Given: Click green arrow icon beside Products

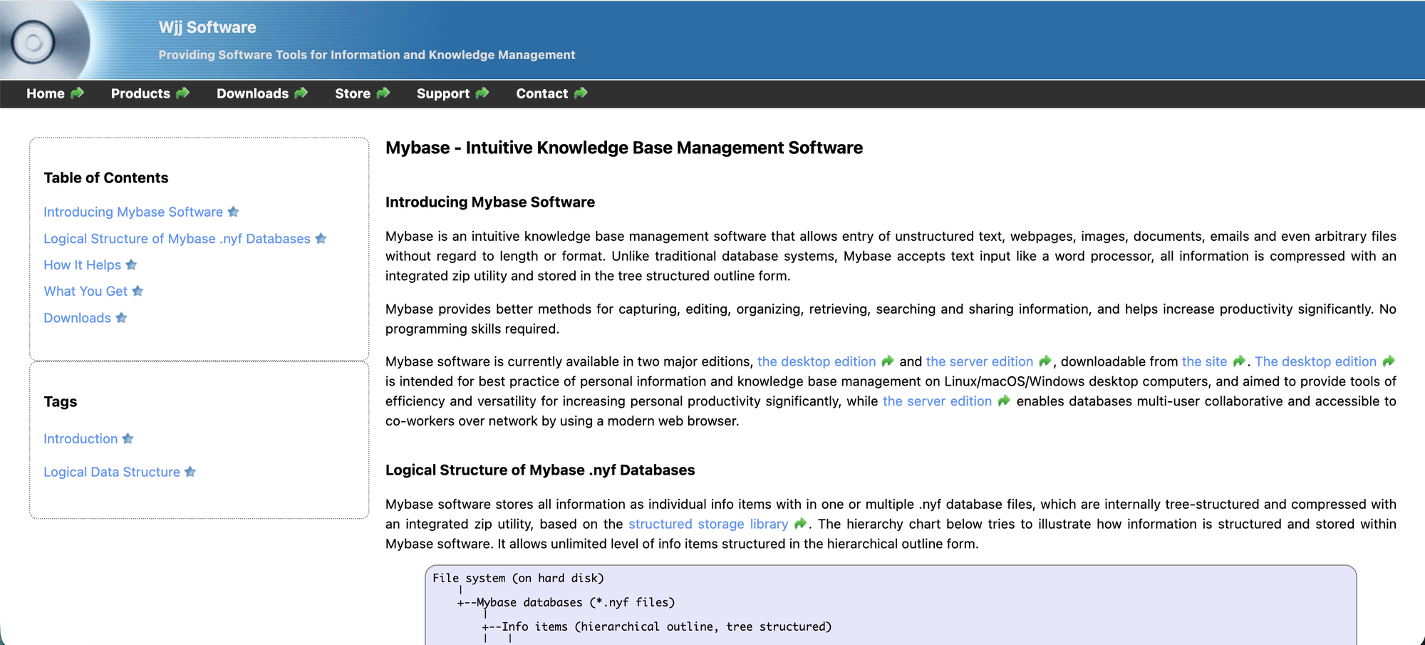Looking at the screenshot, I should tap(182, 93).
